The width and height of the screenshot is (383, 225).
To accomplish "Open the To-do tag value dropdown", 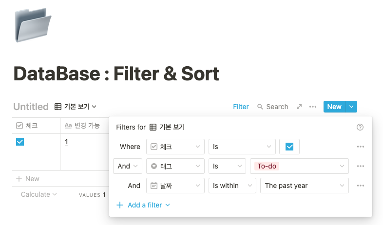I will 299,166.
